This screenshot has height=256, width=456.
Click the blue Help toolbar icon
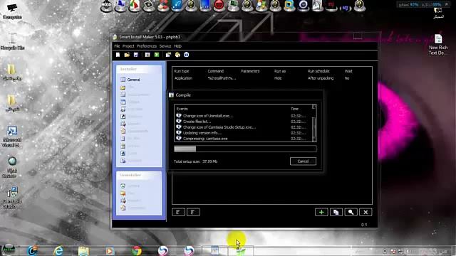pyautogui.click(x=187, y=55)
